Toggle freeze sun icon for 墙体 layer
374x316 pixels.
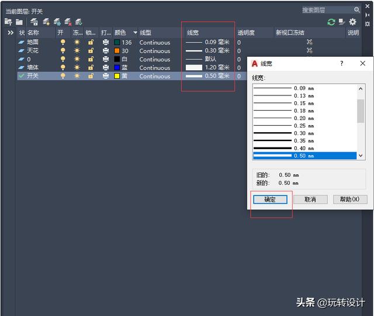point(77,67)
